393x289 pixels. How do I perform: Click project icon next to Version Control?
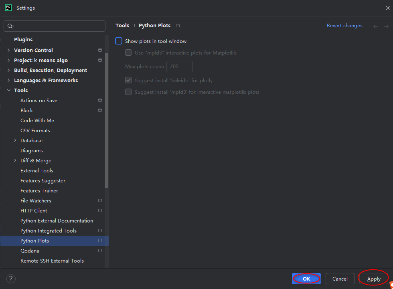pos(100,50)
